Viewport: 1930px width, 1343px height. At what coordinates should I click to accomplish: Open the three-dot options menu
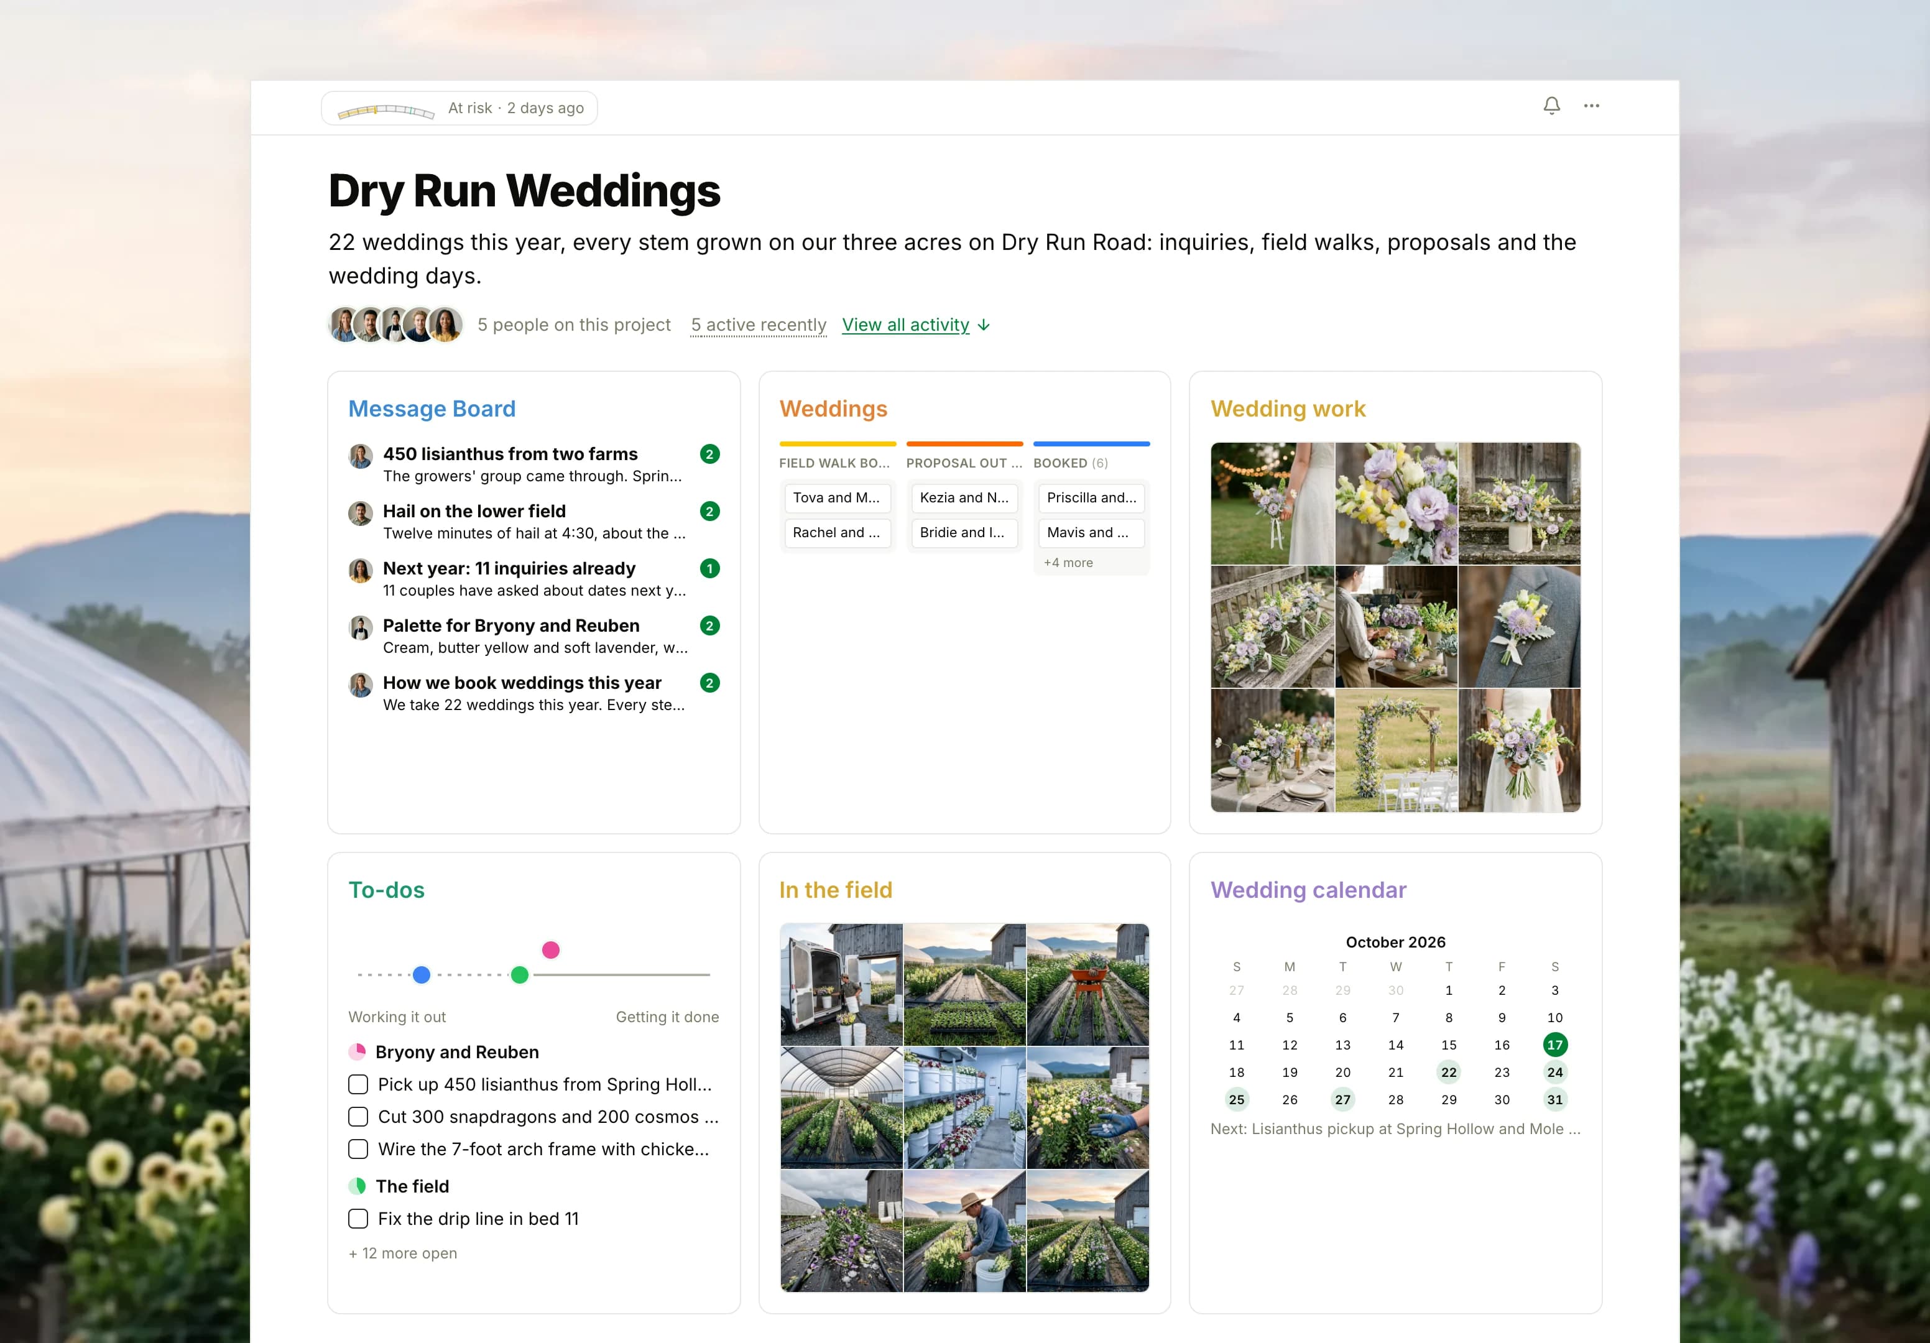click(1591, 106)
